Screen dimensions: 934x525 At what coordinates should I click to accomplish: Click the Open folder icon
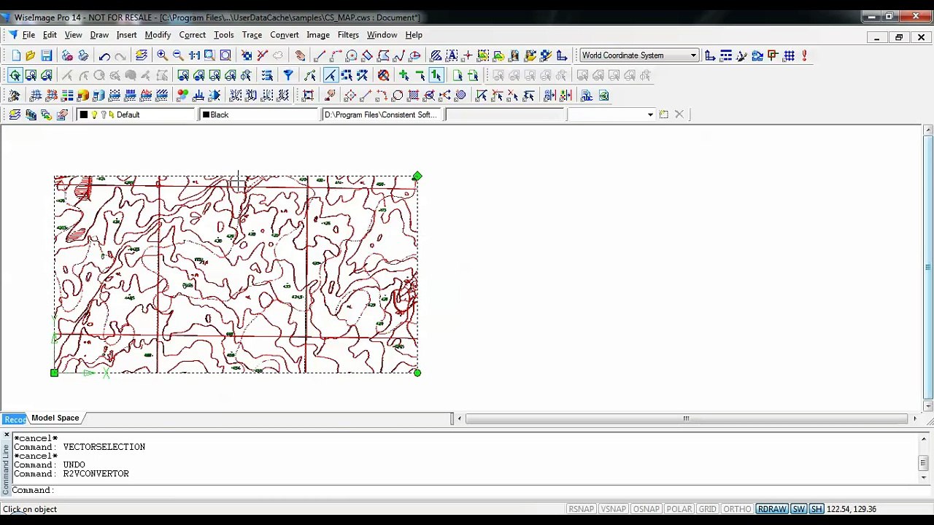coord(31,55)
